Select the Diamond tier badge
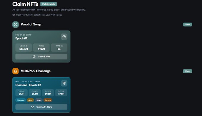The image size is (202, 116). click(x=21, y=100)
